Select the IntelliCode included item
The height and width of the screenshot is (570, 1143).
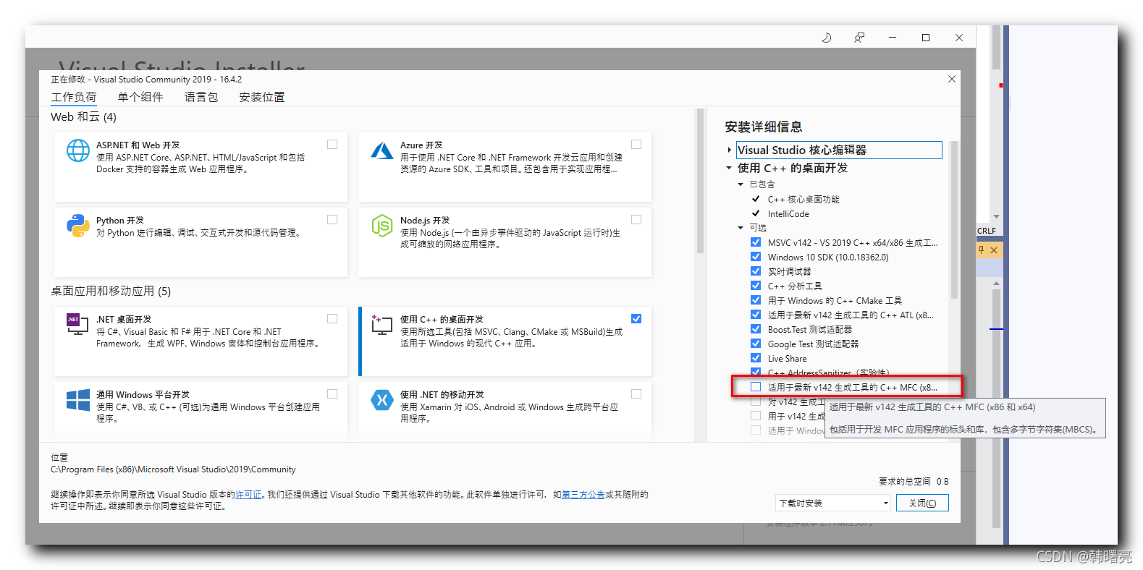[x=788, y=214]
